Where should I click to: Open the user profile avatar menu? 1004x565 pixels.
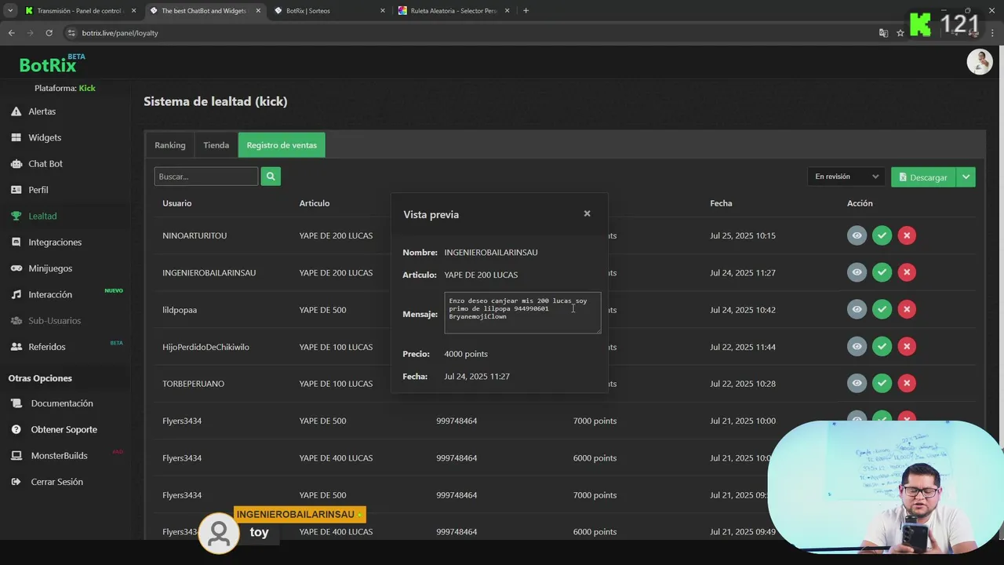(980, 62)
